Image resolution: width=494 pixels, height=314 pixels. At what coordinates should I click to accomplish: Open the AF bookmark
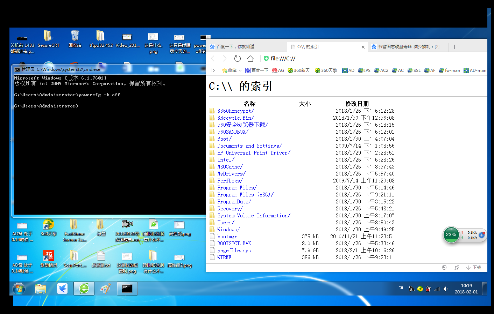click(x=430, y=70)
